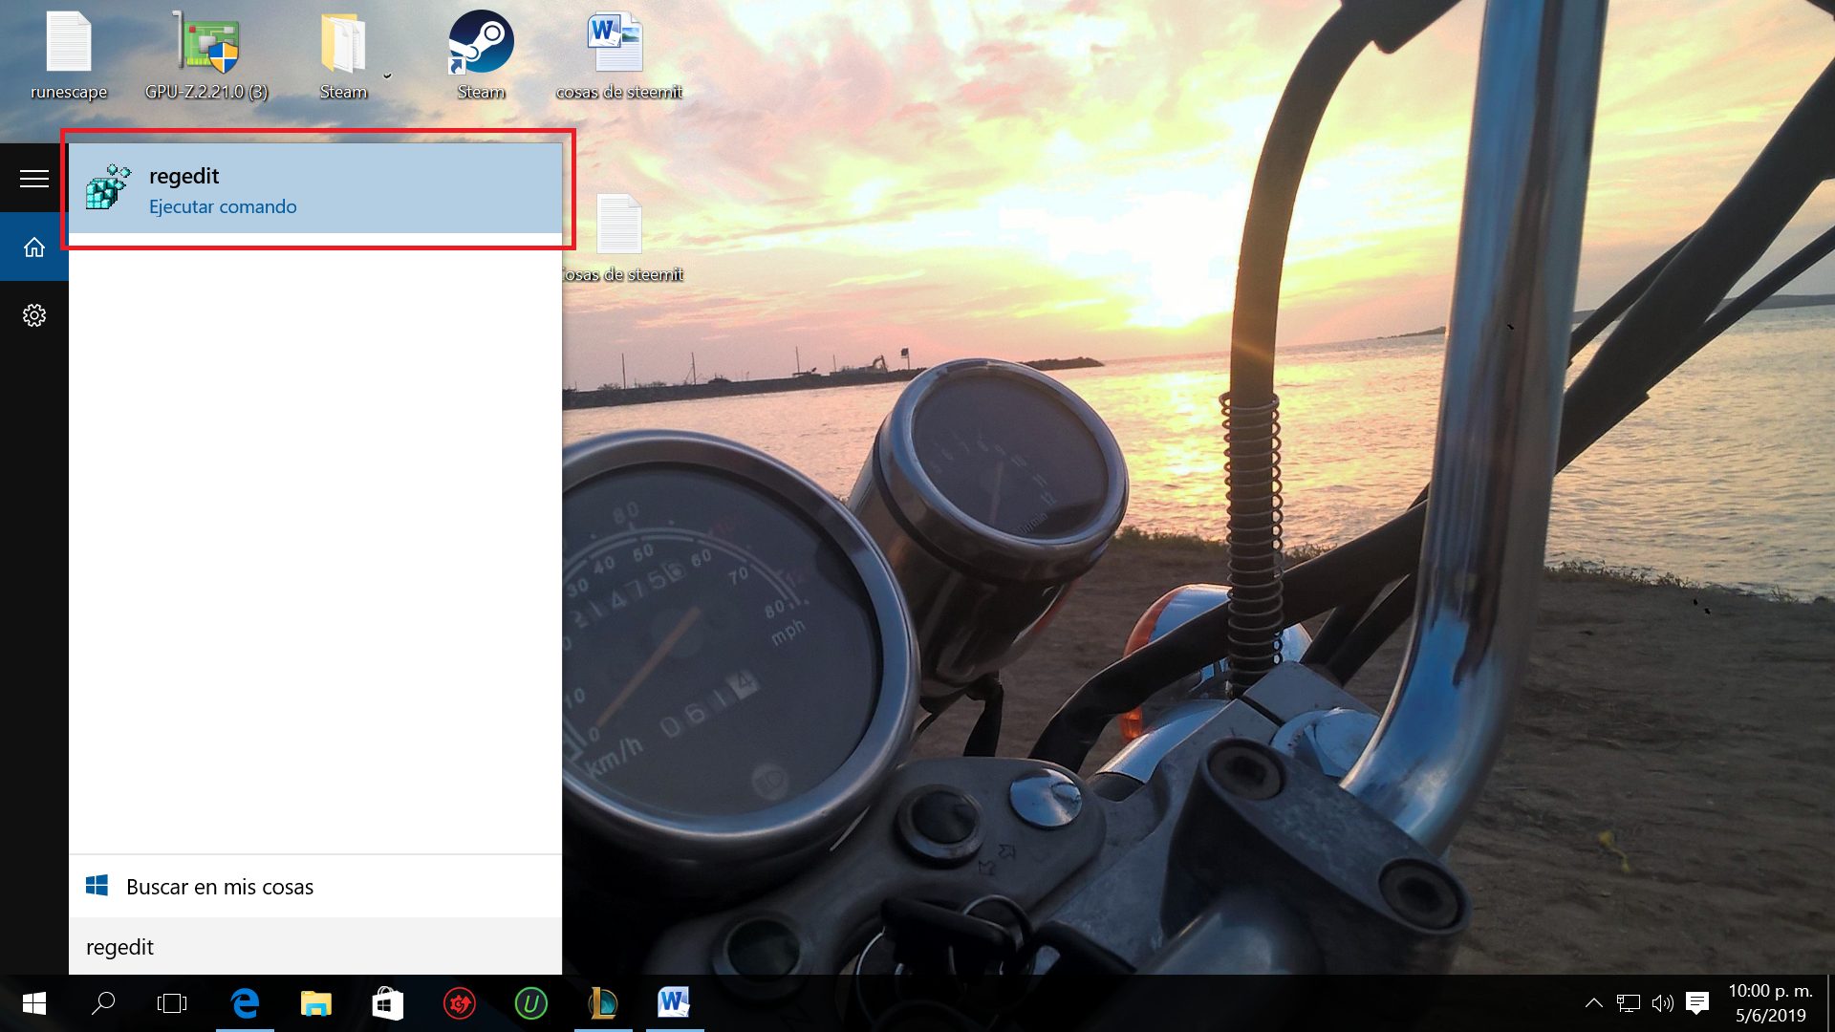Open the regedit run command result
The image size is (1835, 1032).
click(x=315, y=189)
